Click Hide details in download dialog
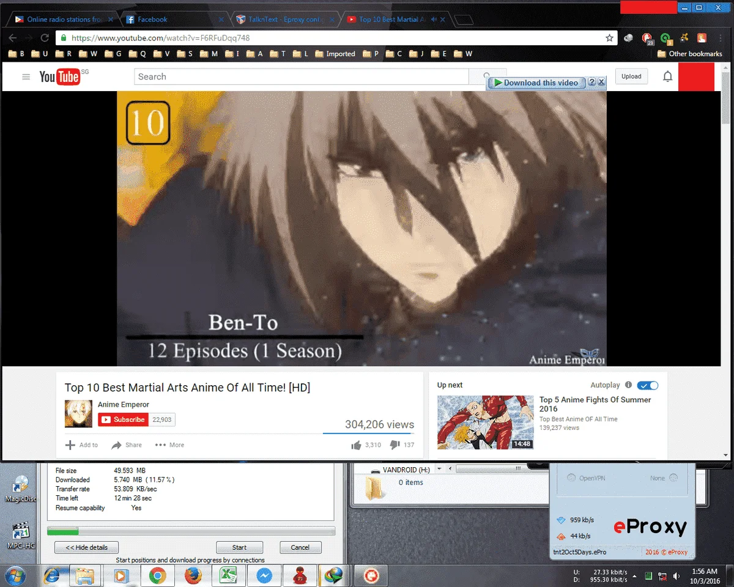This screenshot has width=734, height=587. pos(86,547)
